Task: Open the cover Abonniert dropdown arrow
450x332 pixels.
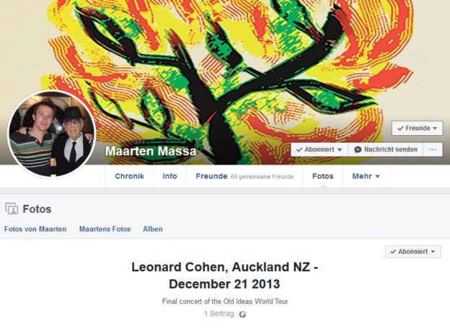Action: [340, 150]
